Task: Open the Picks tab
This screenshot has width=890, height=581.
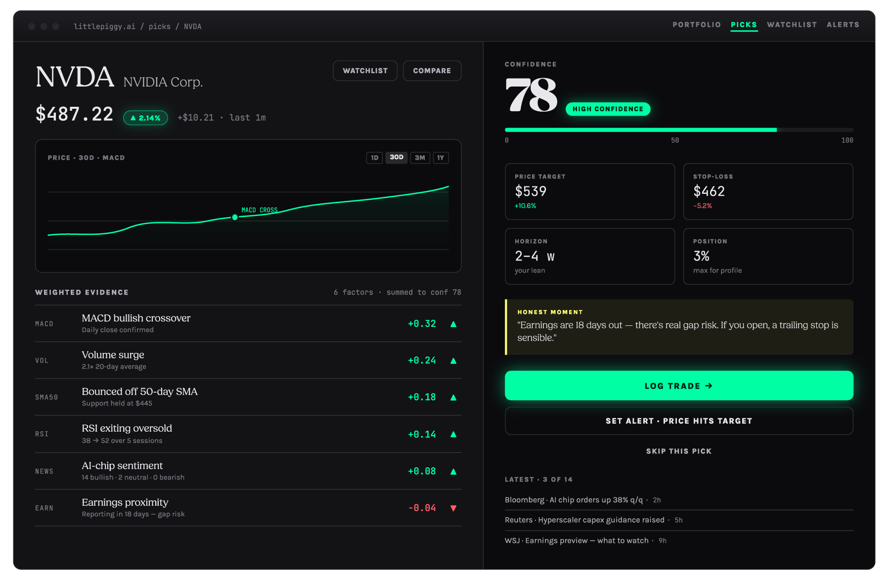Action: (x=744, y=25)
